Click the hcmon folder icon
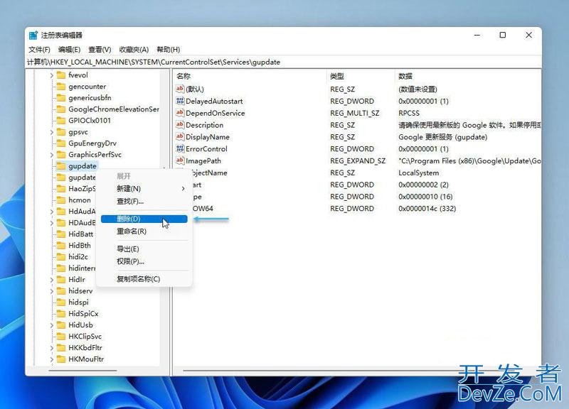569x409 pixels. coord(61,200)
